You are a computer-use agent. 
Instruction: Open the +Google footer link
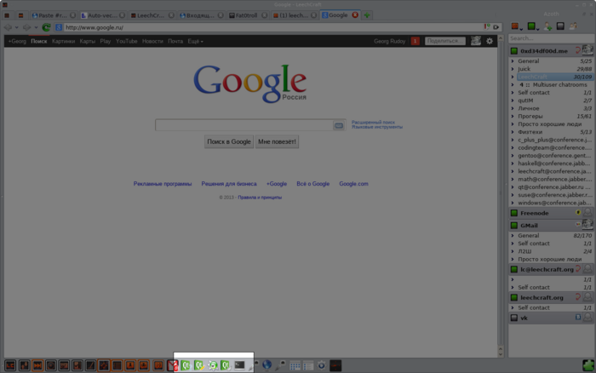point(277,184)
